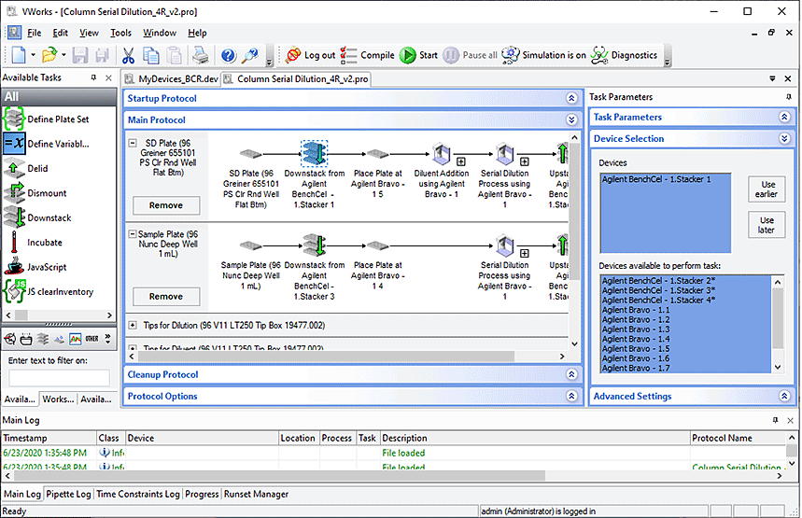Start the protocol run
The image size is (802, 518).
pyautogui.click(x=418, y=55)
